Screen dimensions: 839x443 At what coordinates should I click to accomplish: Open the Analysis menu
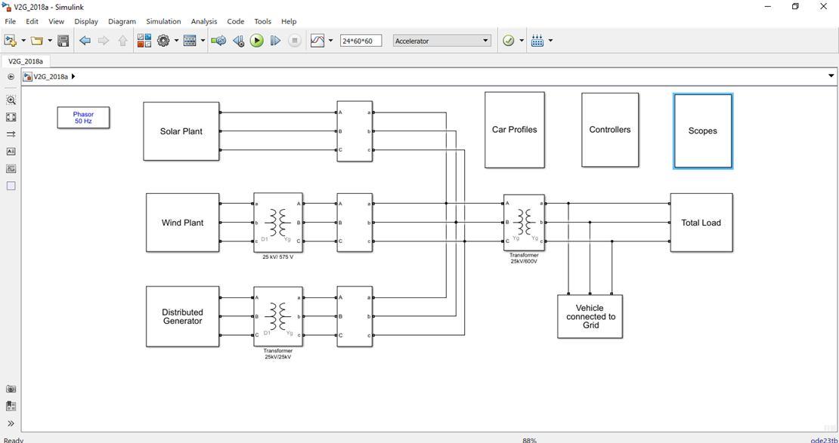click(204, 21)
